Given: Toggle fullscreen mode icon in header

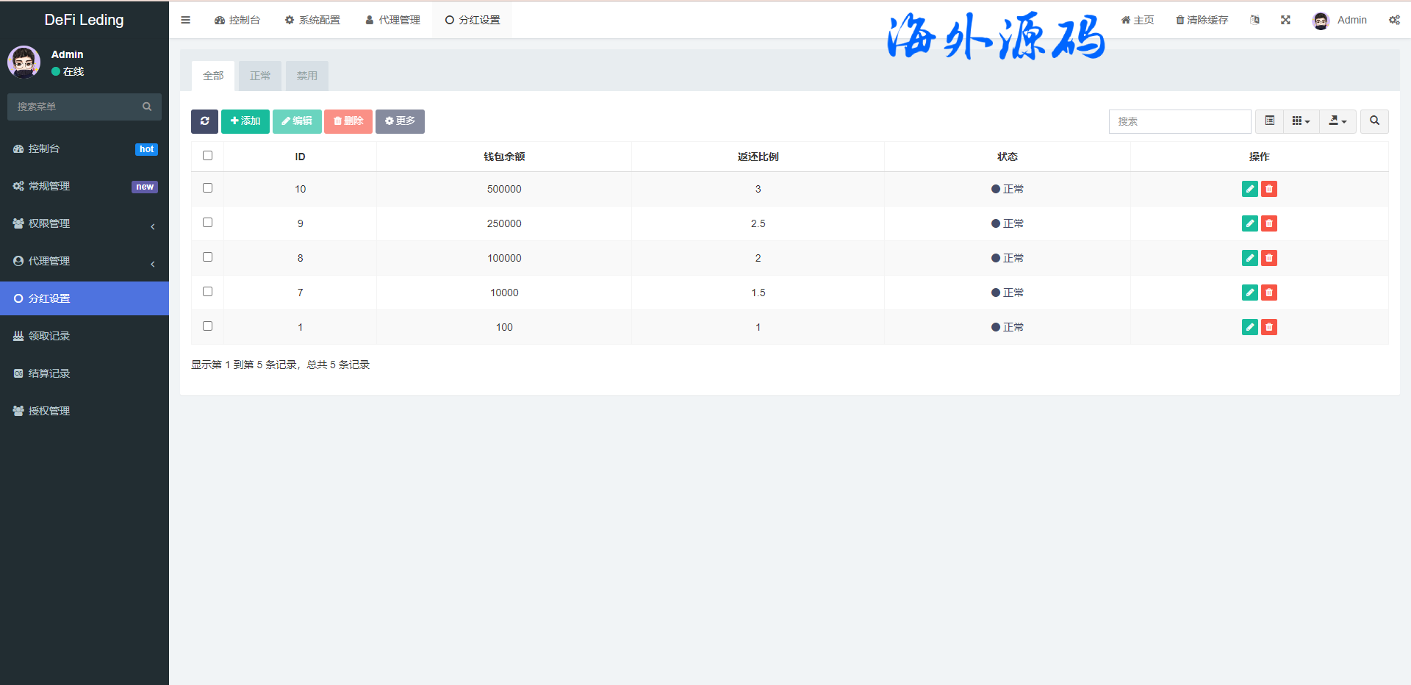Looking at the screenshot, I should [x=1285, y=20].
